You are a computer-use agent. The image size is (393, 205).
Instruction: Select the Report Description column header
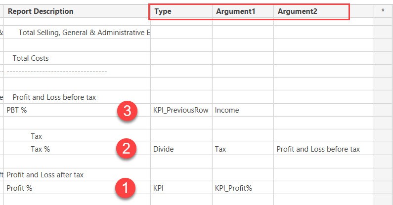[77, 11]
